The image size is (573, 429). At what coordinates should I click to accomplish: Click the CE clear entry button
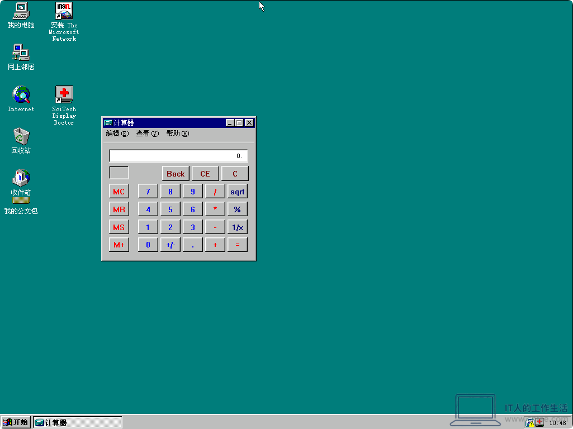tap(205, 174)
